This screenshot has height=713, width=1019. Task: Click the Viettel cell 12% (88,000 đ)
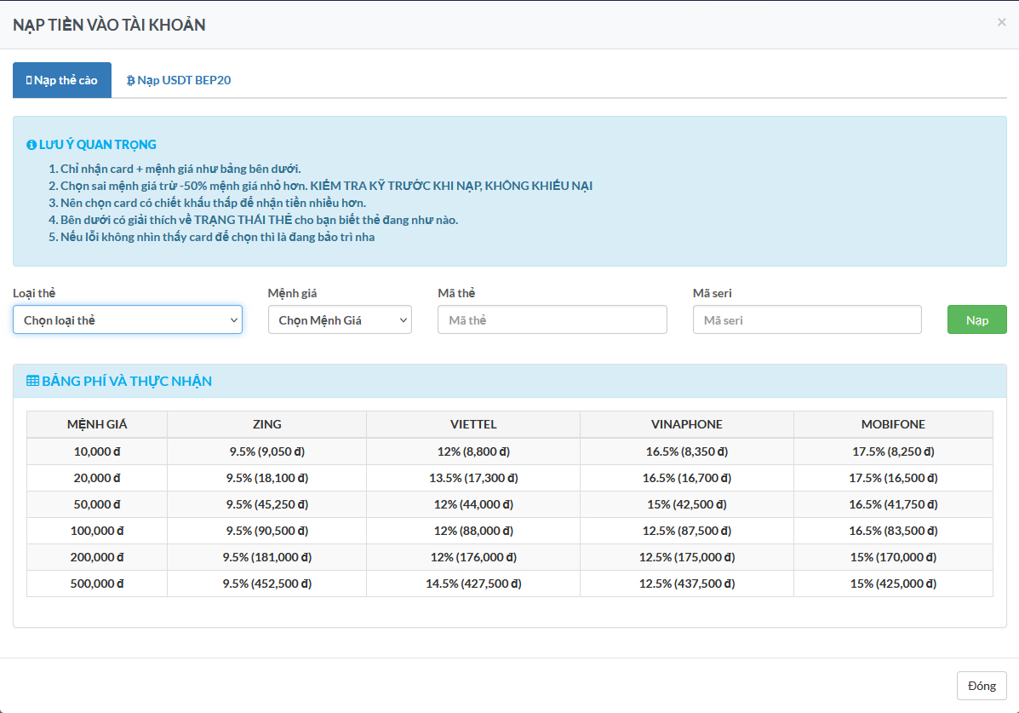pos(473,531)
